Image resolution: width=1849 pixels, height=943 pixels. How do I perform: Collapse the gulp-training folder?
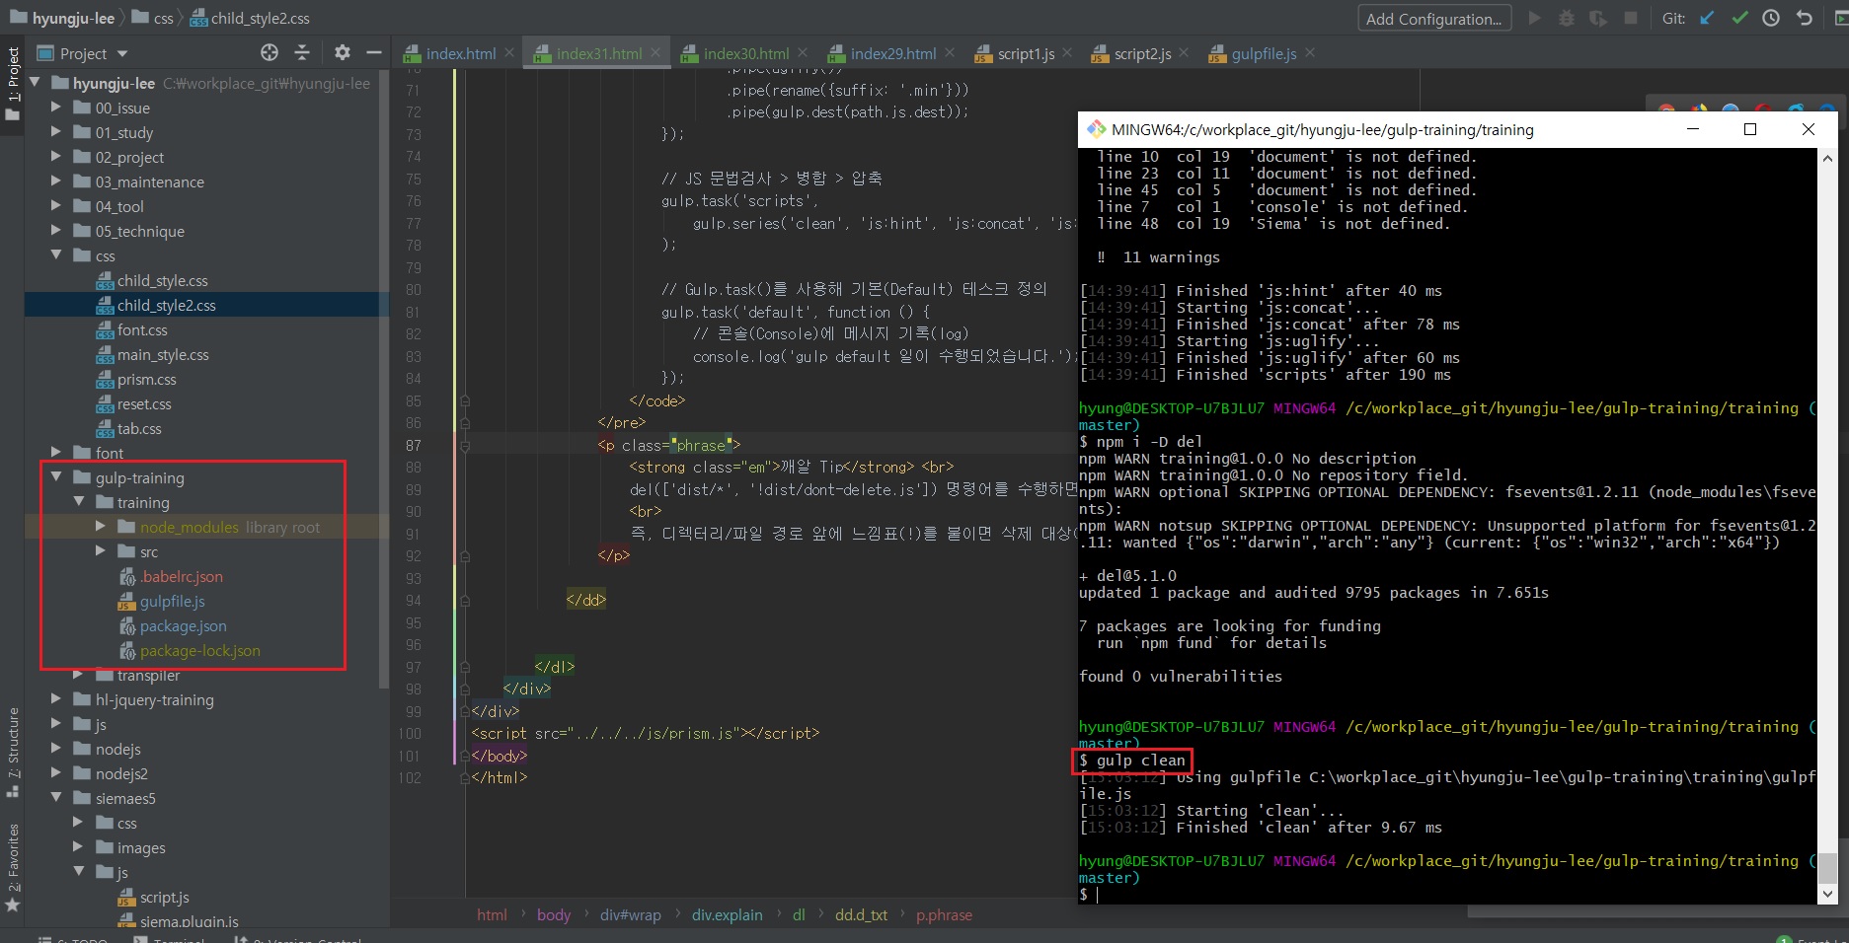tap(56, 477)
